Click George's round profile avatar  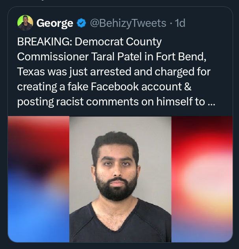pos(25,23)
